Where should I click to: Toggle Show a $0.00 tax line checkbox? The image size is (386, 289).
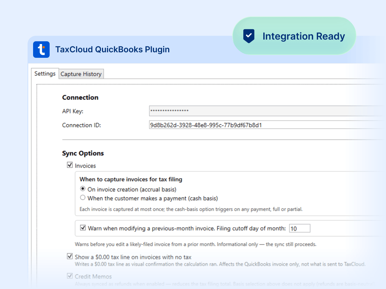[x=70, y=256]
